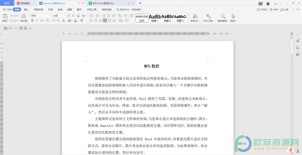Open the Developer Tools (开发工具) tab
Screen dimensions: 302x155
(x=92, y=9)
